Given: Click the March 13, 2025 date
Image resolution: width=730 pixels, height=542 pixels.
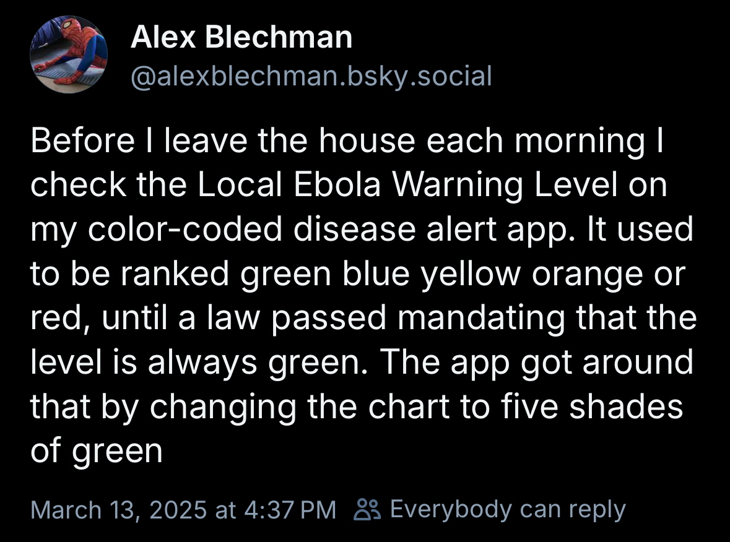Looking at the screenshot, I should 118,510.
